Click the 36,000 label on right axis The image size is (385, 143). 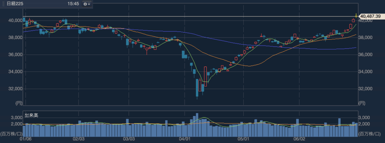click(365, 55)
